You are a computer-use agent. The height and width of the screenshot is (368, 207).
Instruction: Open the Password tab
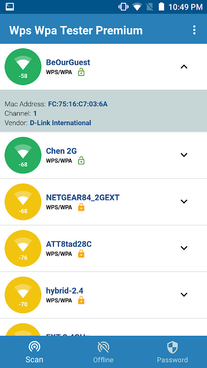click(x=172, y=352)
